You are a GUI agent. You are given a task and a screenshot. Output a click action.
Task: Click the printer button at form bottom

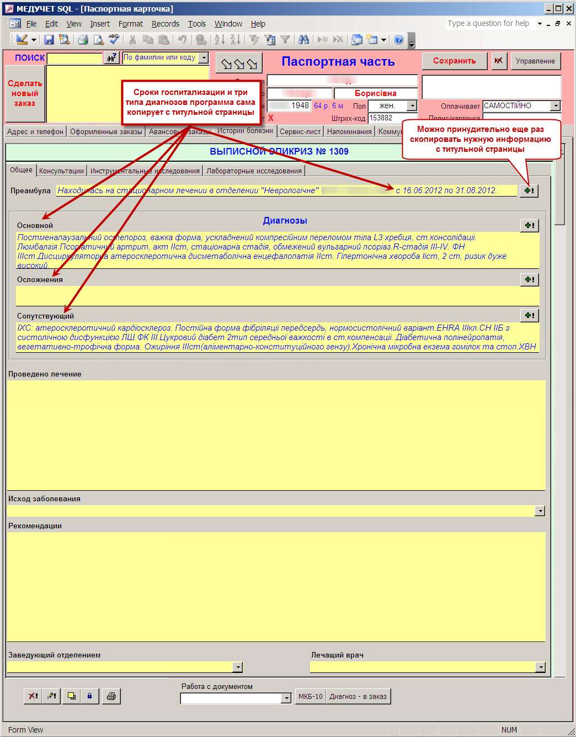point(111,696)
